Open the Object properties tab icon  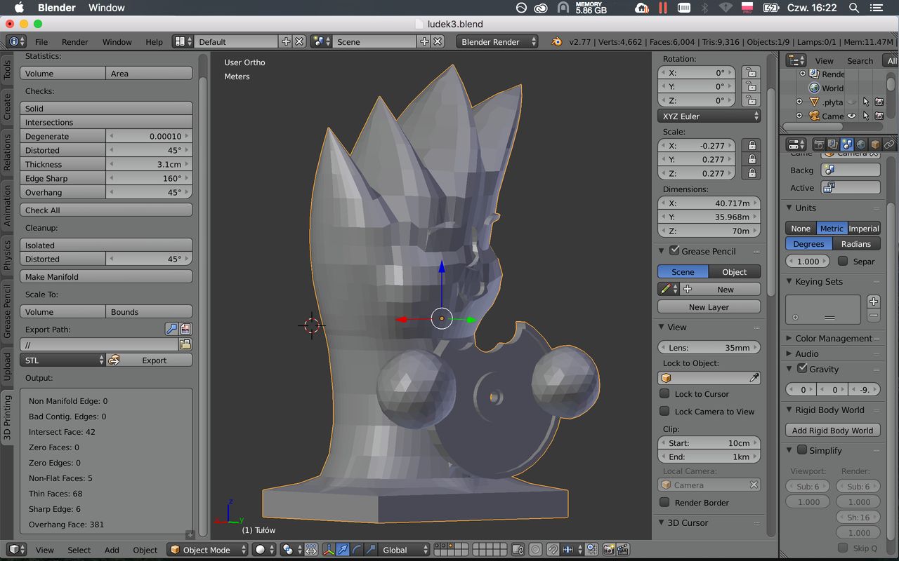(x=875, y=144)
